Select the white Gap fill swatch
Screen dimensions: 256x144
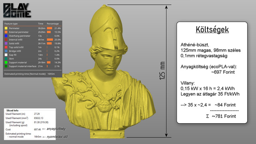pyautogui.click(x=6, y=55)
